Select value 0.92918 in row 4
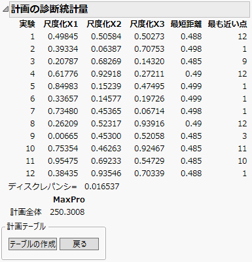The image size is (252, 262). 106,74
